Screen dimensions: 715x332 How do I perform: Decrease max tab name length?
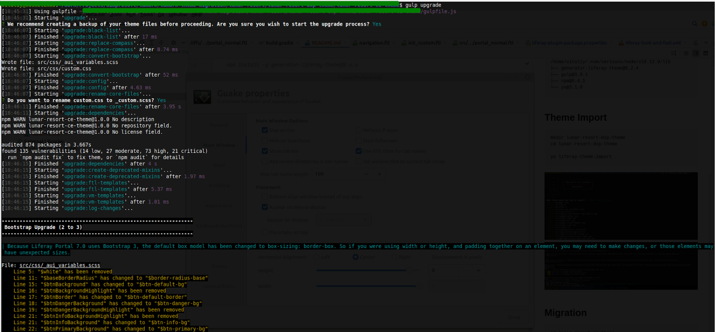(366, 174)
